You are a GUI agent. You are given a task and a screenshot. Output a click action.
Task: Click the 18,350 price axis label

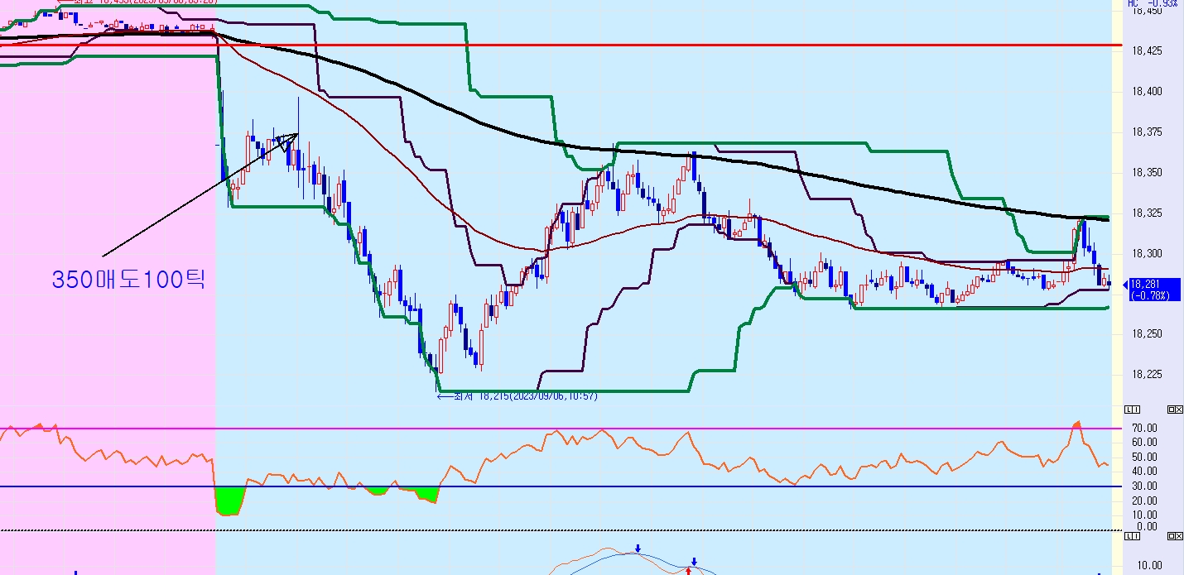coord(1148,173)
